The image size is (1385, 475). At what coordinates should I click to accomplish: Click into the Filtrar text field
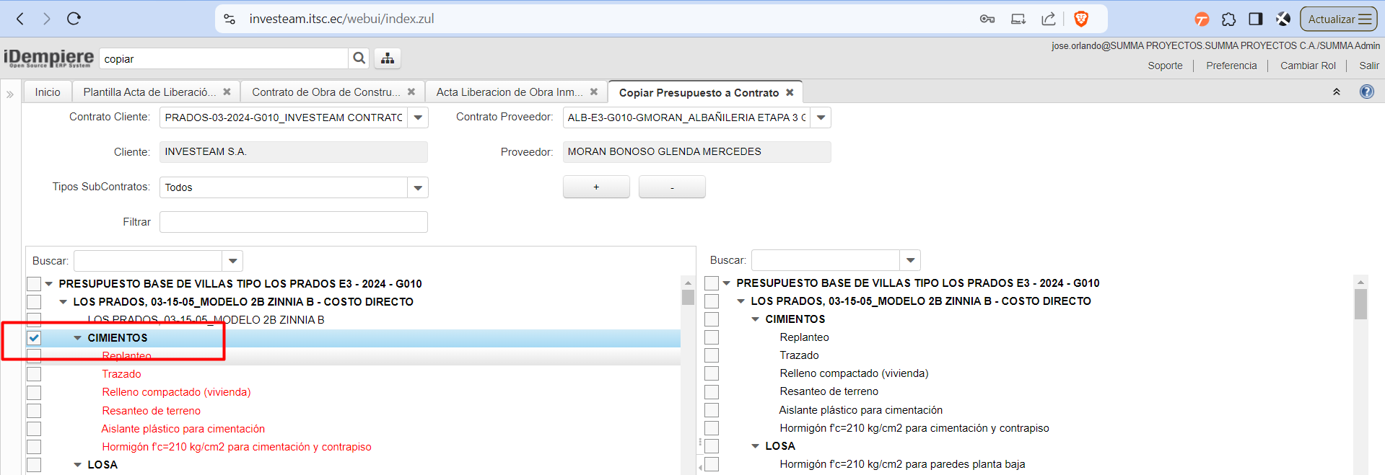pos(293,222)
